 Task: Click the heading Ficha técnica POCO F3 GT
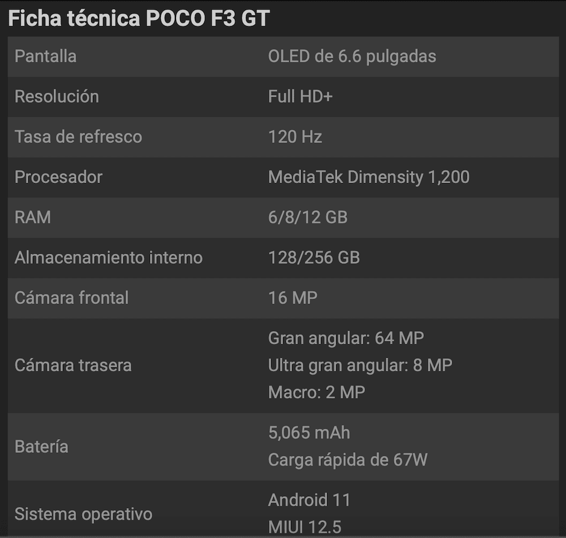139,19
